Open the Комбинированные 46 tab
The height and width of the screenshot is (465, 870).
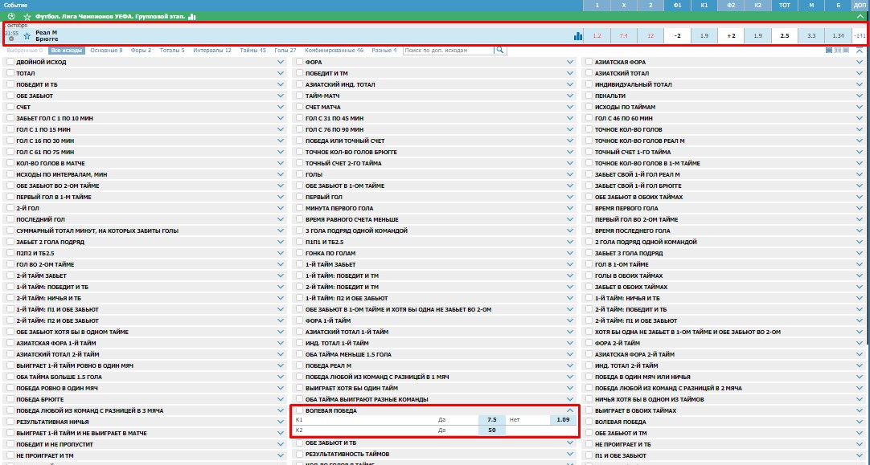point(334,50)
